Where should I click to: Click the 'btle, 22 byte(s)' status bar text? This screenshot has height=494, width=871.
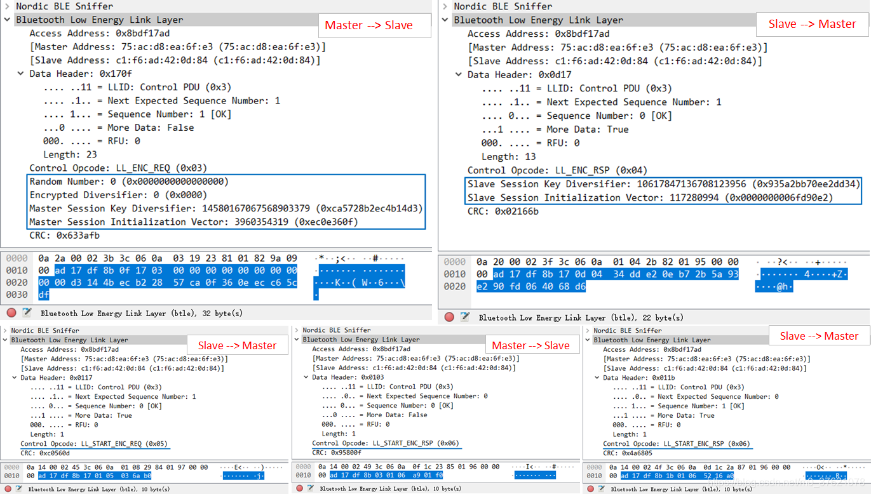point(581,317)
